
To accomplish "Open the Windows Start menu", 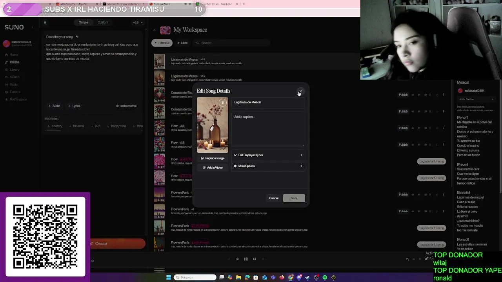I will click(169, 277).
